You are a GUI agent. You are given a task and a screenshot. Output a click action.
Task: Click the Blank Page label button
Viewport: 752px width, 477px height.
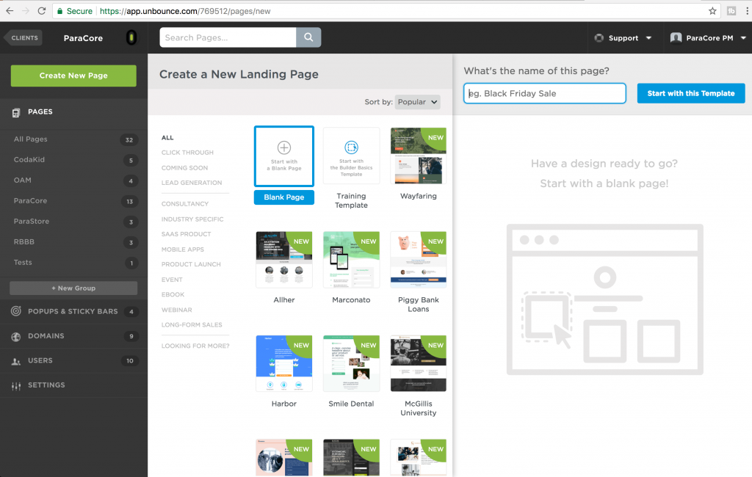[x=284, y=197]
